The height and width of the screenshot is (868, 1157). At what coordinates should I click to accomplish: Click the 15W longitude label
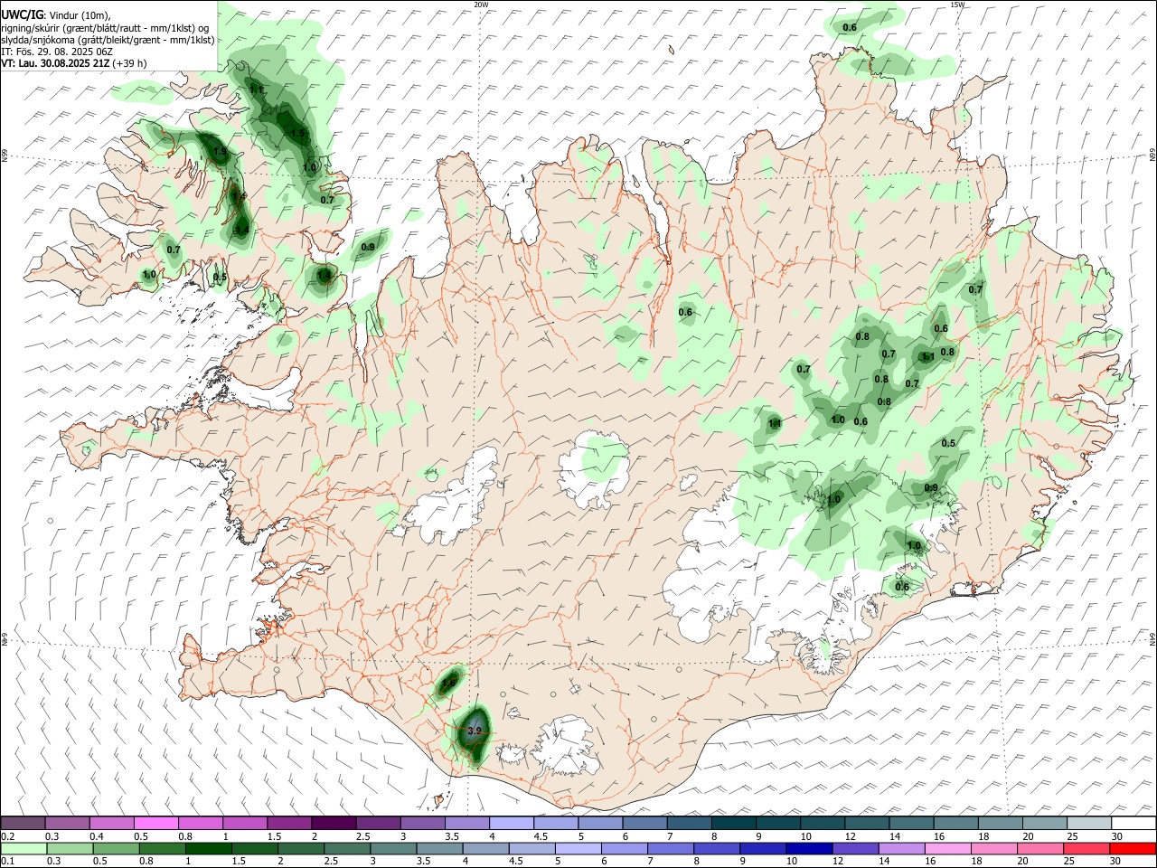point(957,5)
